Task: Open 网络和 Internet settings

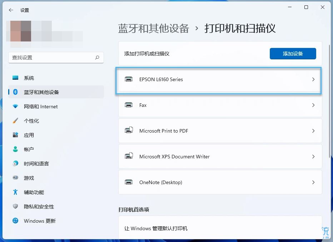Action: click(15, 106)
